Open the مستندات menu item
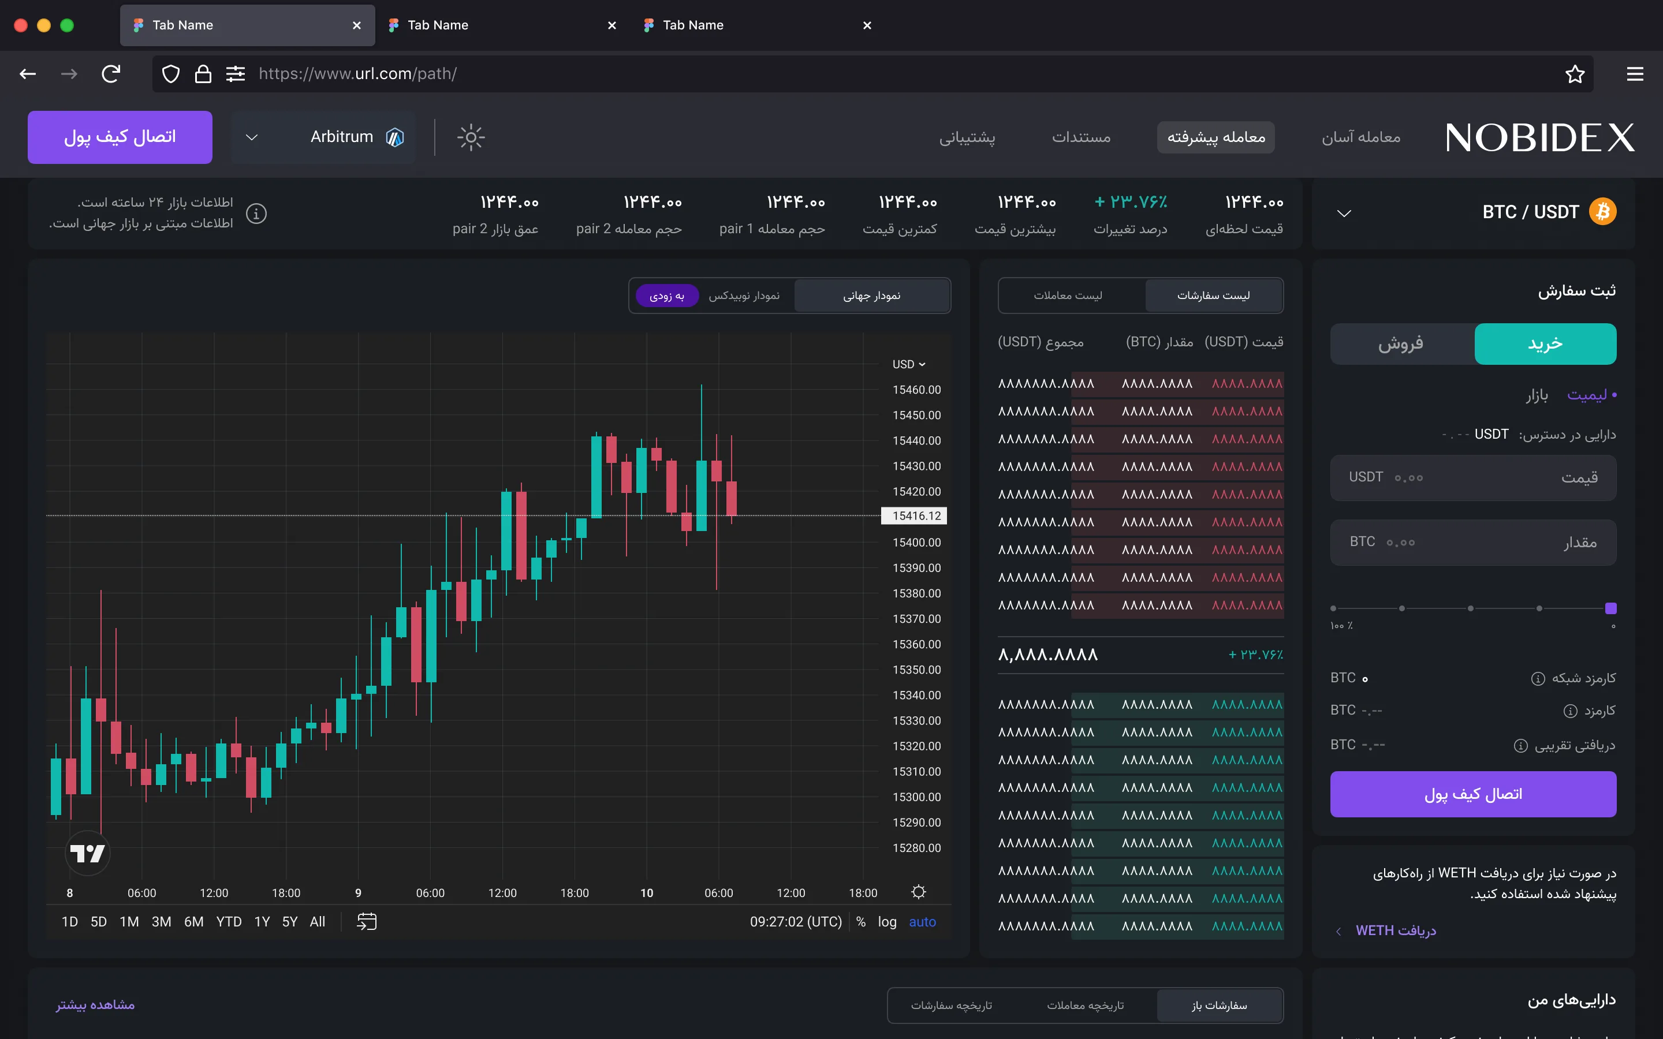Viewport: 1663px width, 1039px height. [1081, 137]
